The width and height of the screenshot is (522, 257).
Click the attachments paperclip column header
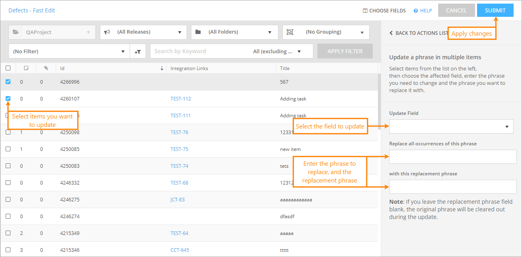pyautogui.click(x=46, y=68)
